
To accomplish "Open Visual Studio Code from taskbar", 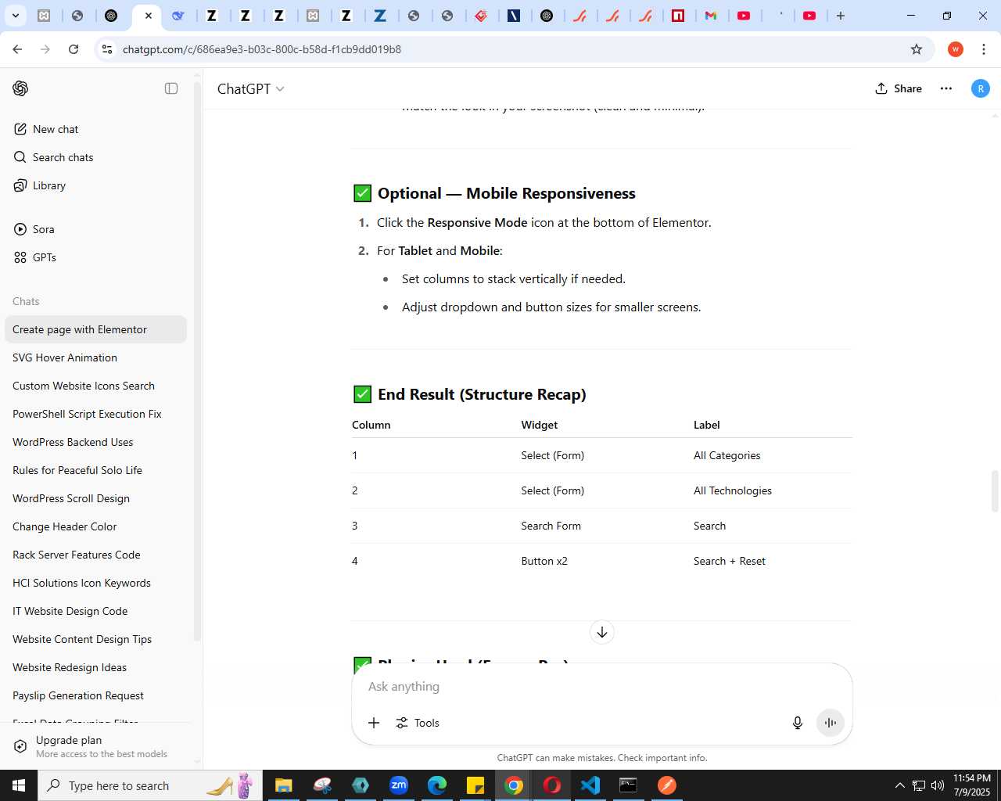I will [x=590, y=785].
